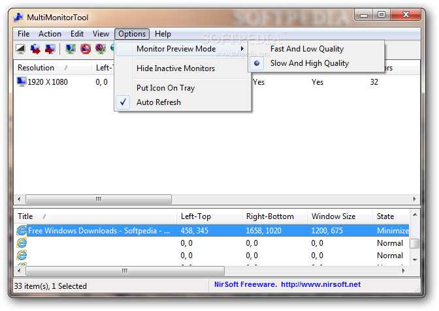
Task: Open the nirsoft.net website link
Action: coord(321,284)
